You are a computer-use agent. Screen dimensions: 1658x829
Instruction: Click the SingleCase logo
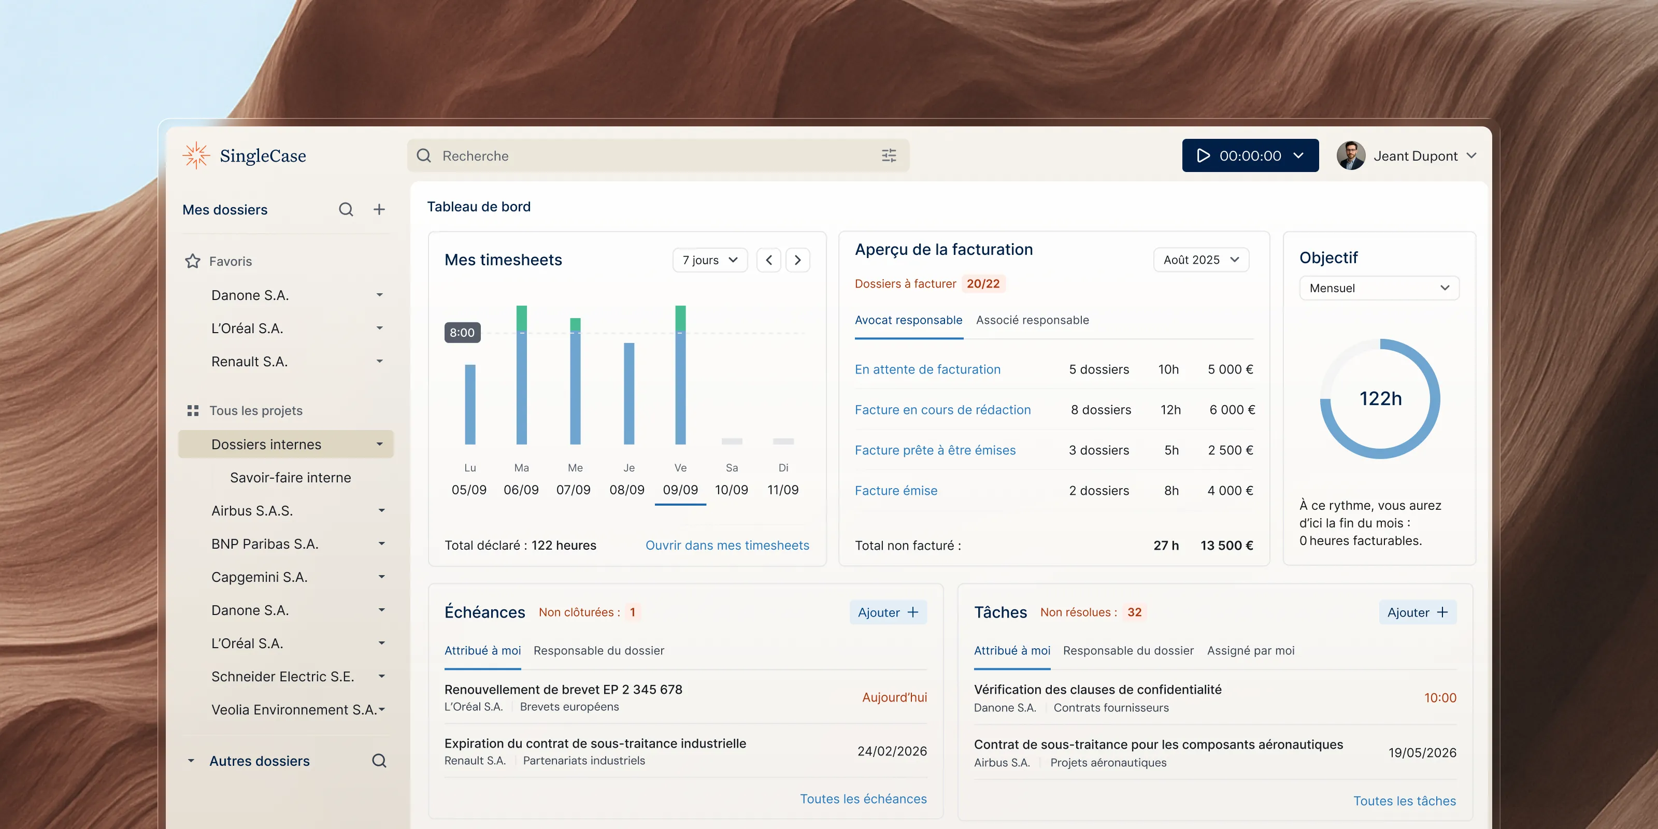(x=245, y=155)
